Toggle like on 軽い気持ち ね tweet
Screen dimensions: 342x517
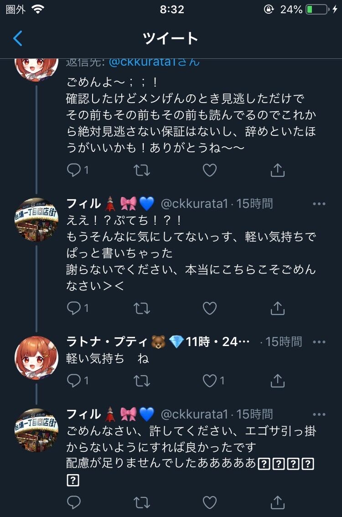coord(209,380)
